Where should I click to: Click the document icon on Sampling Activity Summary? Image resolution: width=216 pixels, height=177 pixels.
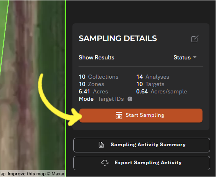(x=101, y=145)
